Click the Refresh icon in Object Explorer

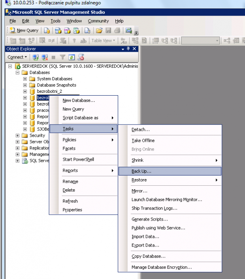tap(72, 57)
